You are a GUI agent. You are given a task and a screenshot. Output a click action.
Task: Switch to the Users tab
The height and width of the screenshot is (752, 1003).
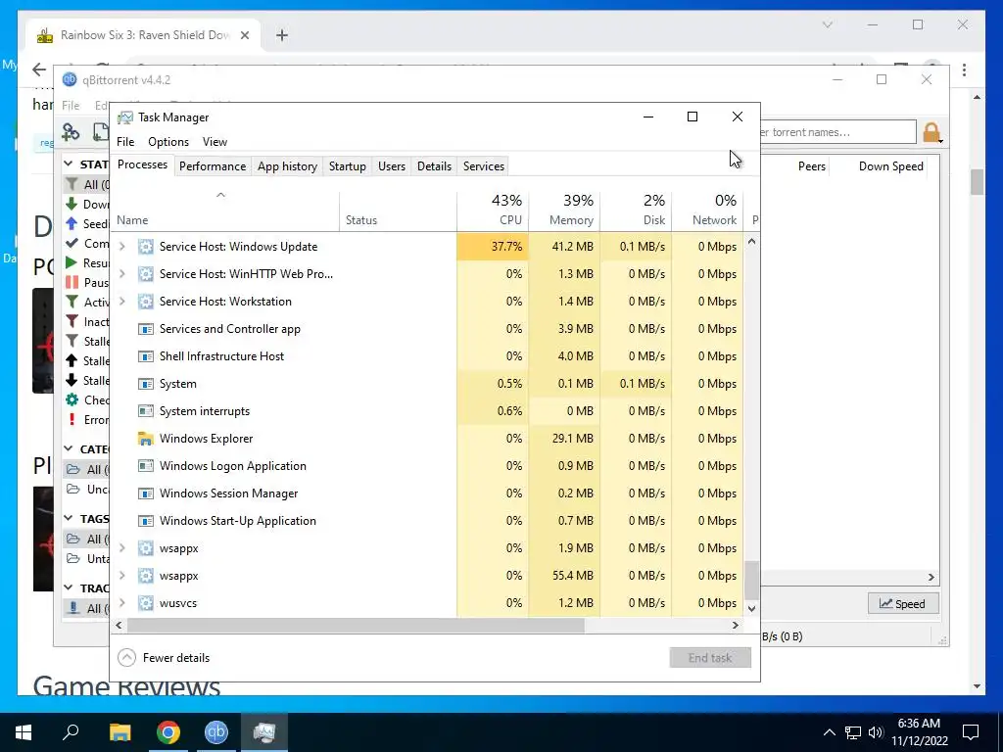pyautogui.click(x=392, y=166)
